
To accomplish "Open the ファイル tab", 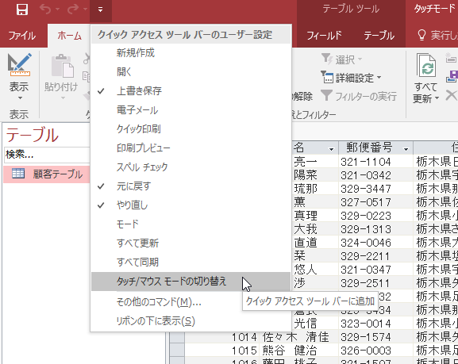I will (22, 36).
